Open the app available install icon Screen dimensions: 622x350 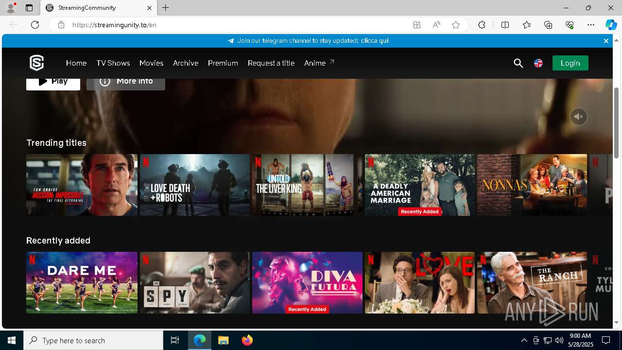point(417,25)
